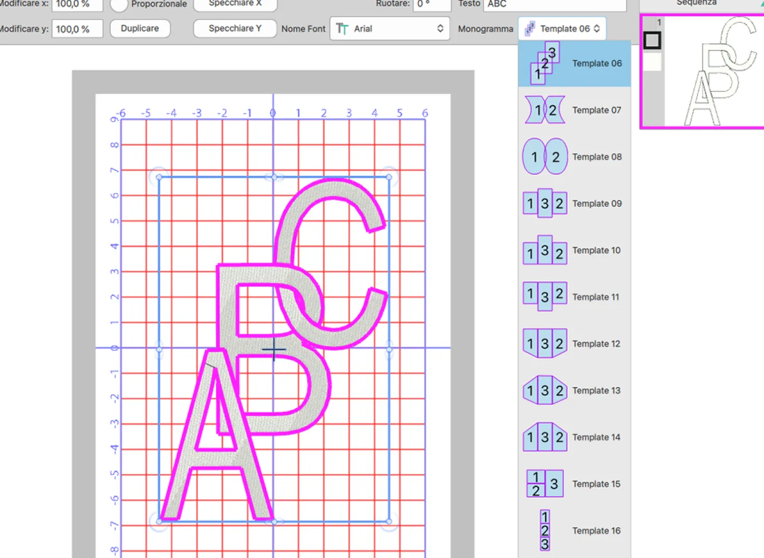Choose the Template 16 vertical icon
The height and width of the screenshot is (558, 764).
pos(545,530)
